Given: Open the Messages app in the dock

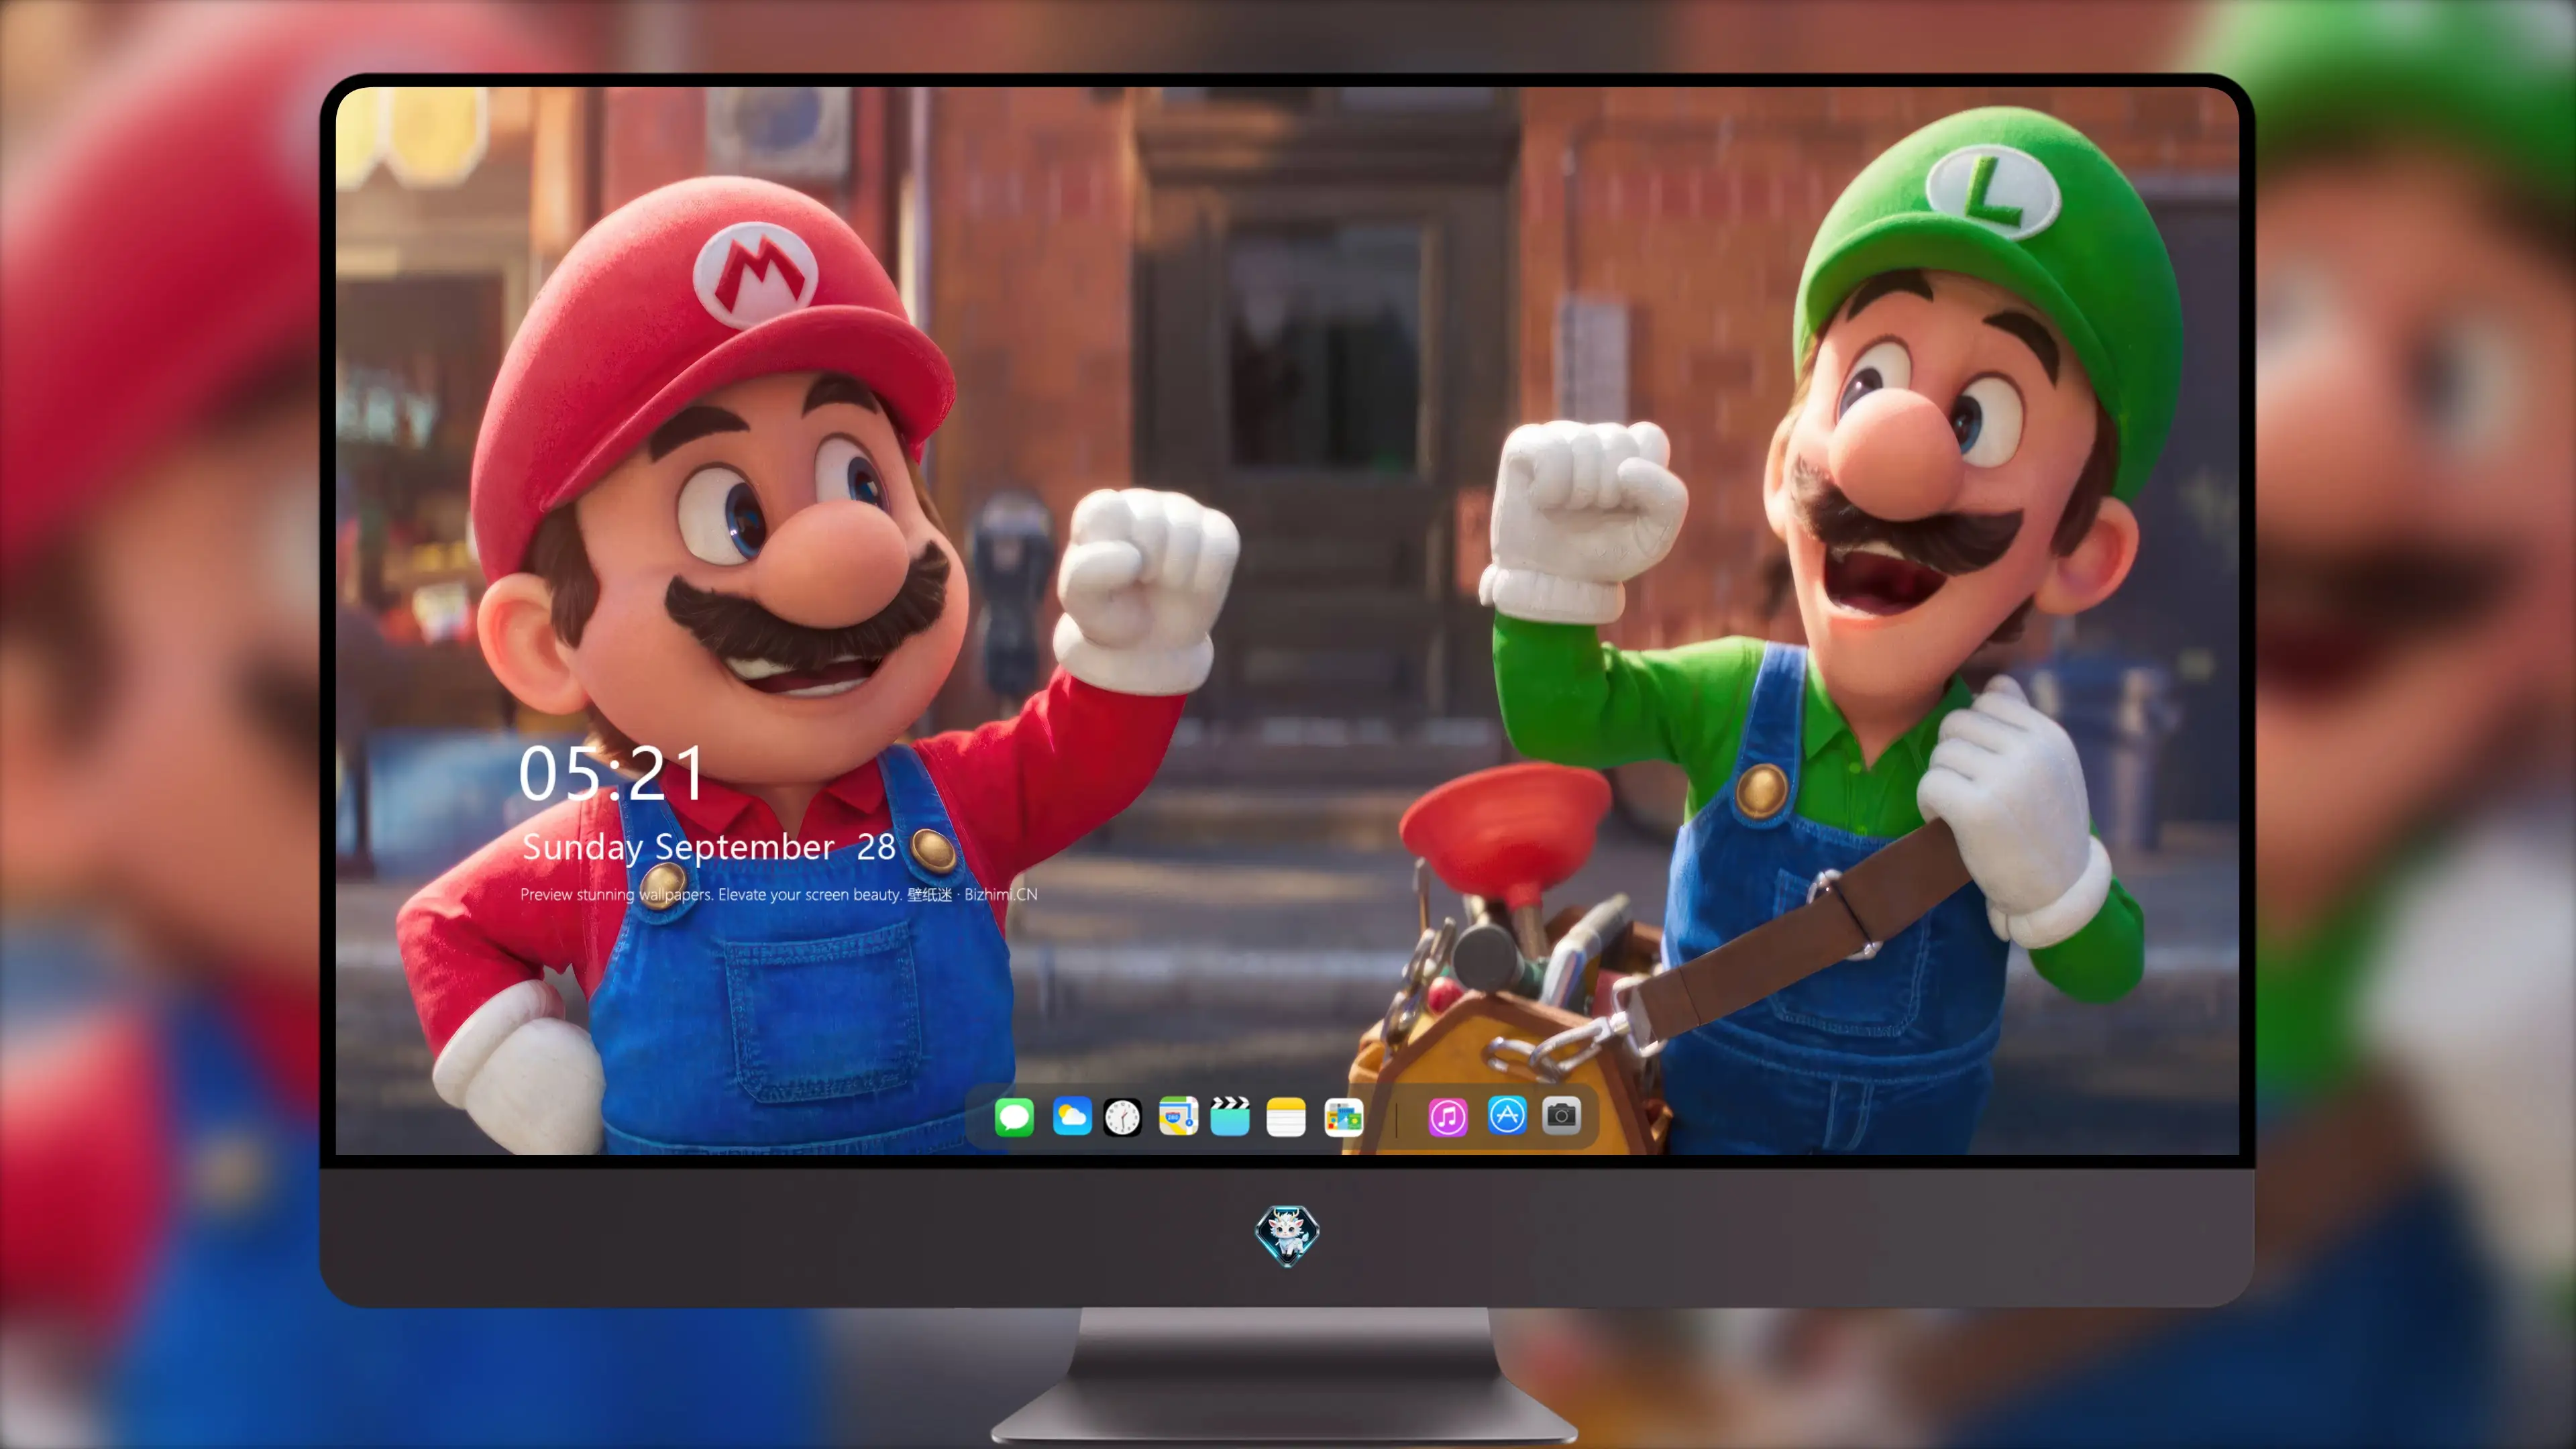Looking at the screenshot, I should pos(1014,1116).
